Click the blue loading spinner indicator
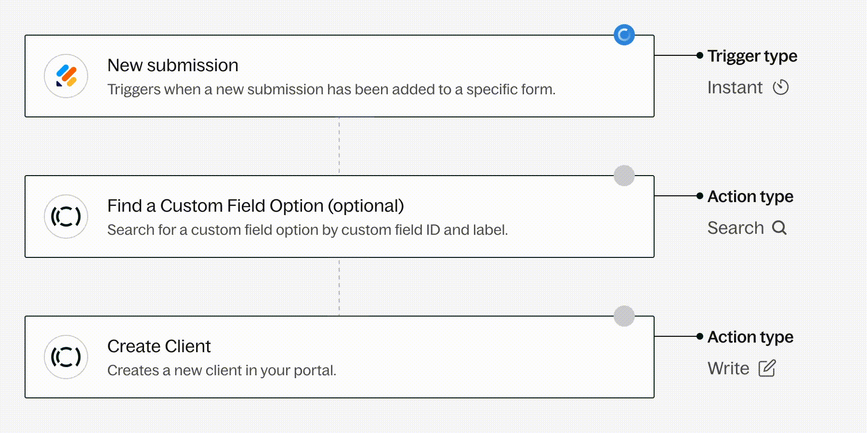The image size is (867, 433). pos(624,35)
